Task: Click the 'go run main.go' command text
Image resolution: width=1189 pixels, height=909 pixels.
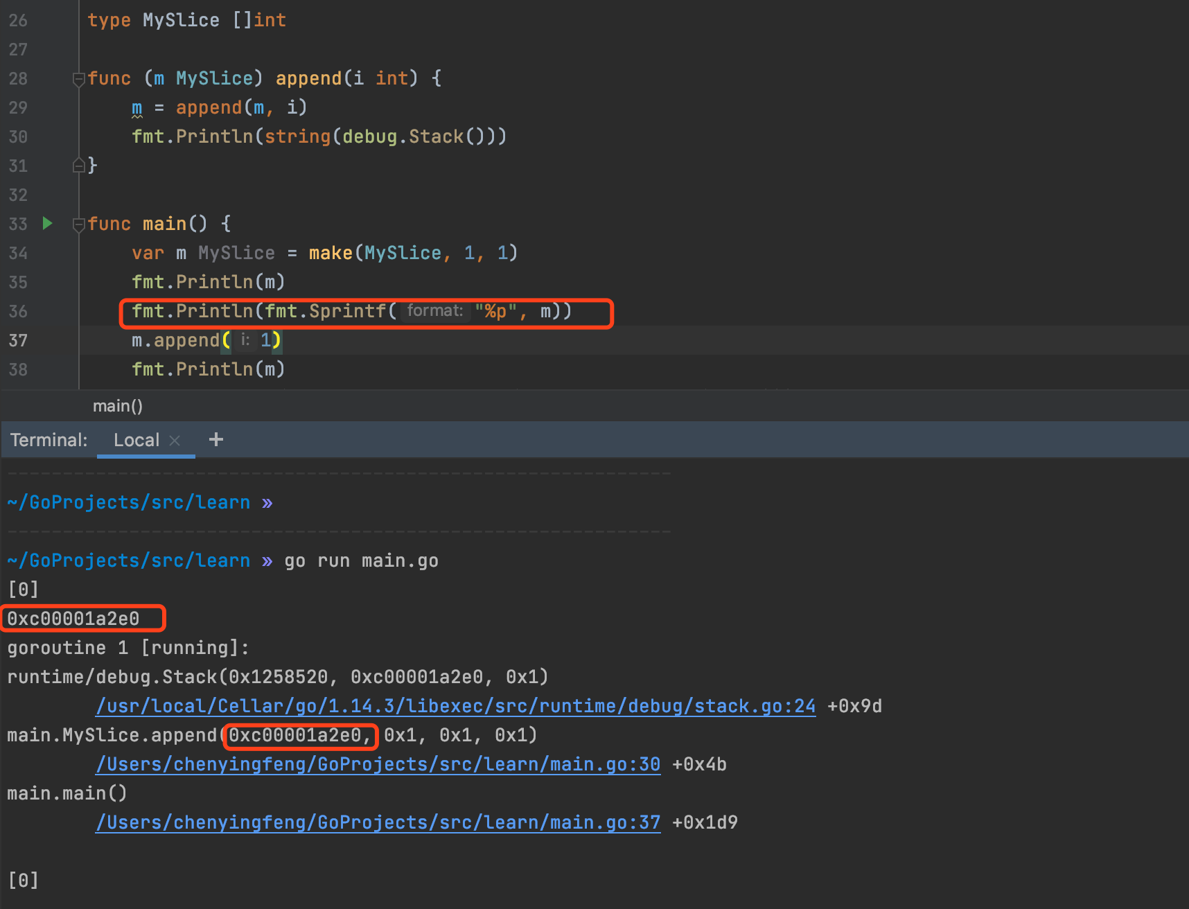Action: (361, 561)
